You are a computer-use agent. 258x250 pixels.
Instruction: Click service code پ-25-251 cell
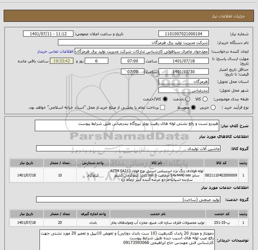click(x=222, y=222)
